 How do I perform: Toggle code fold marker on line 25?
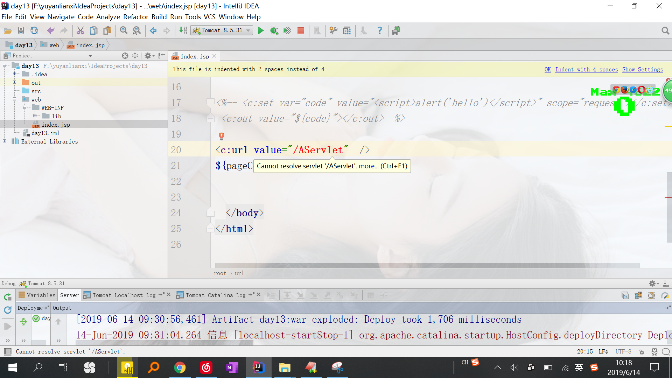click(x=210, y=229)
